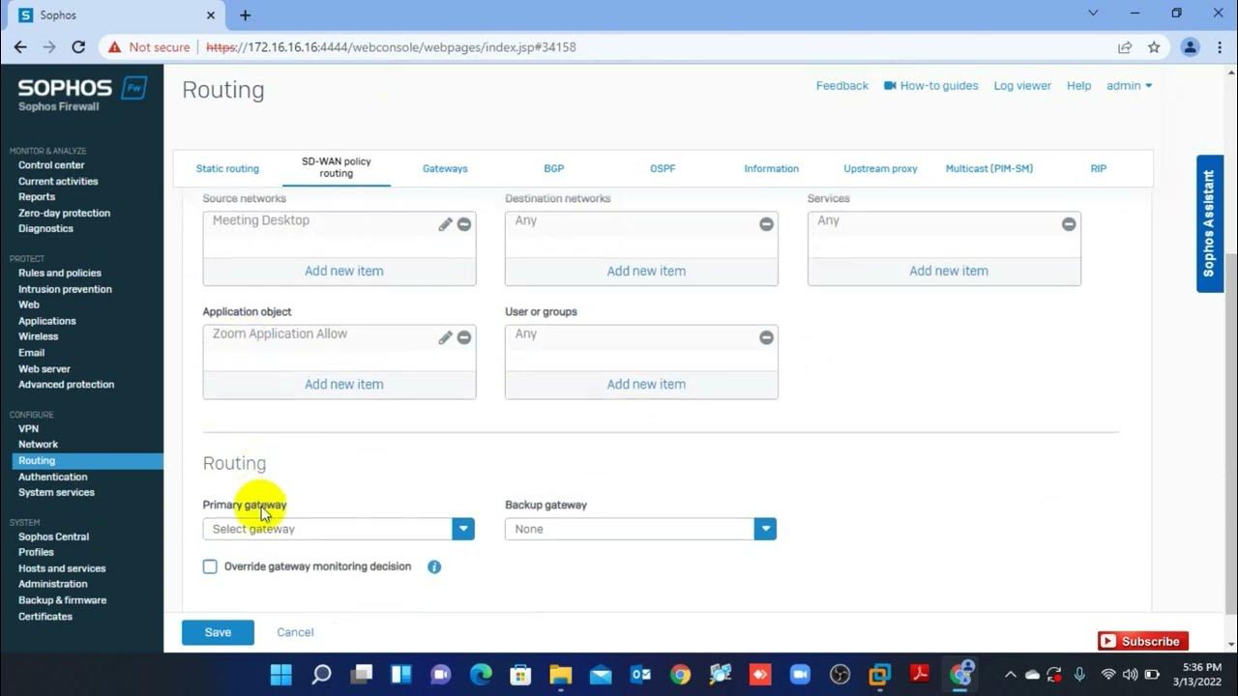Bookmark this page with the star icon

coord(1154,46)
